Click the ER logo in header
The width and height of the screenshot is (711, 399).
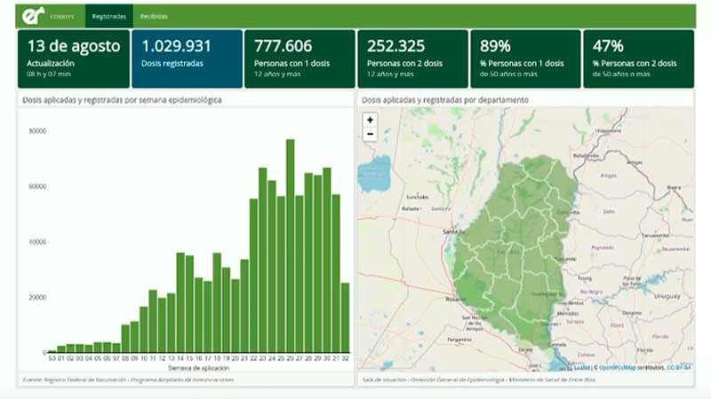pos(34,16)
